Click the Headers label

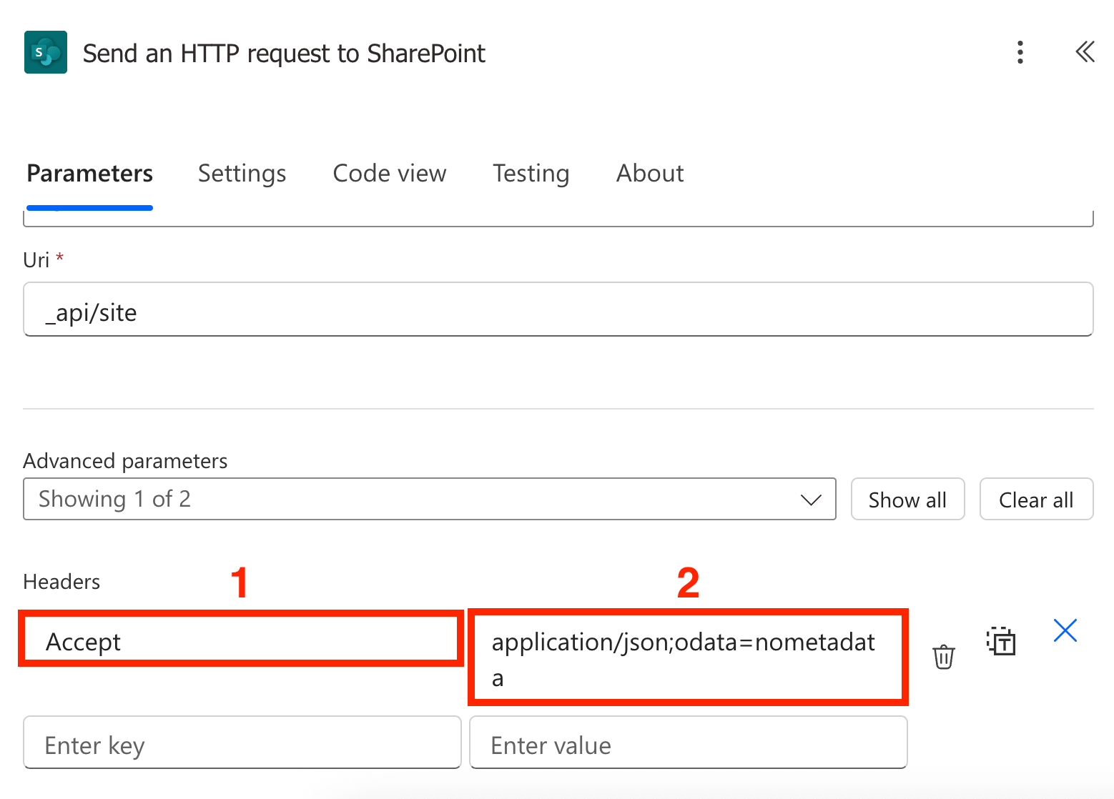[x=61, y=582]
